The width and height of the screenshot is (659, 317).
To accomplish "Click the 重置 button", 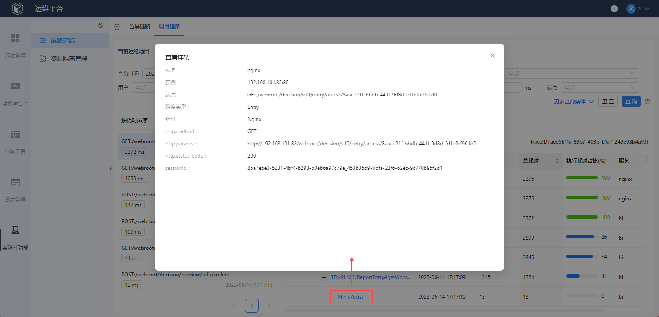I will click(608, 102).
